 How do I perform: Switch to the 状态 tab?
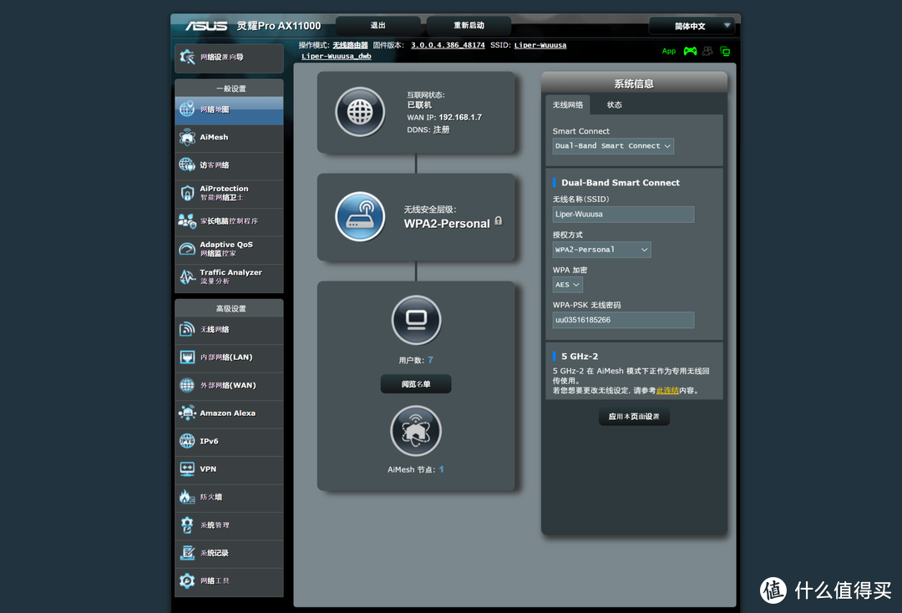coord(615,104)
